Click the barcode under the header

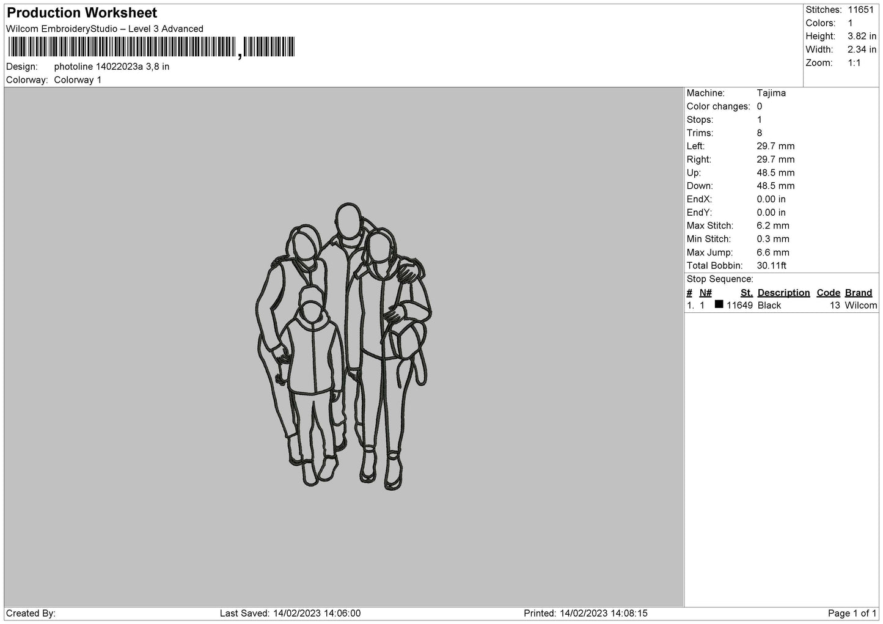pos(152,47)
